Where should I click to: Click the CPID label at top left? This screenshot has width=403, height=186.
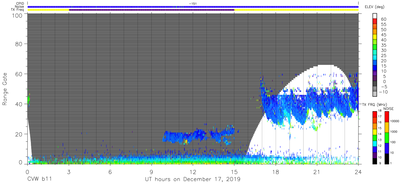pos(20,3)
